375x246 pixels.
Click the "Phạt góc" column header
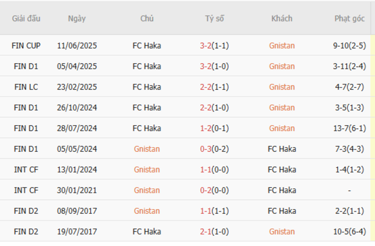click(x=350, y=18)
